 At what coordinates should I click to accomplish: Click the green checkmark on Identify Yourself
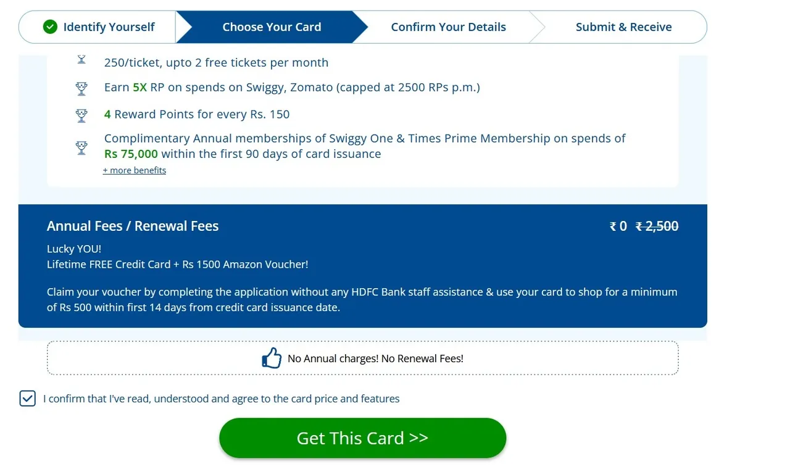point(50,27)
